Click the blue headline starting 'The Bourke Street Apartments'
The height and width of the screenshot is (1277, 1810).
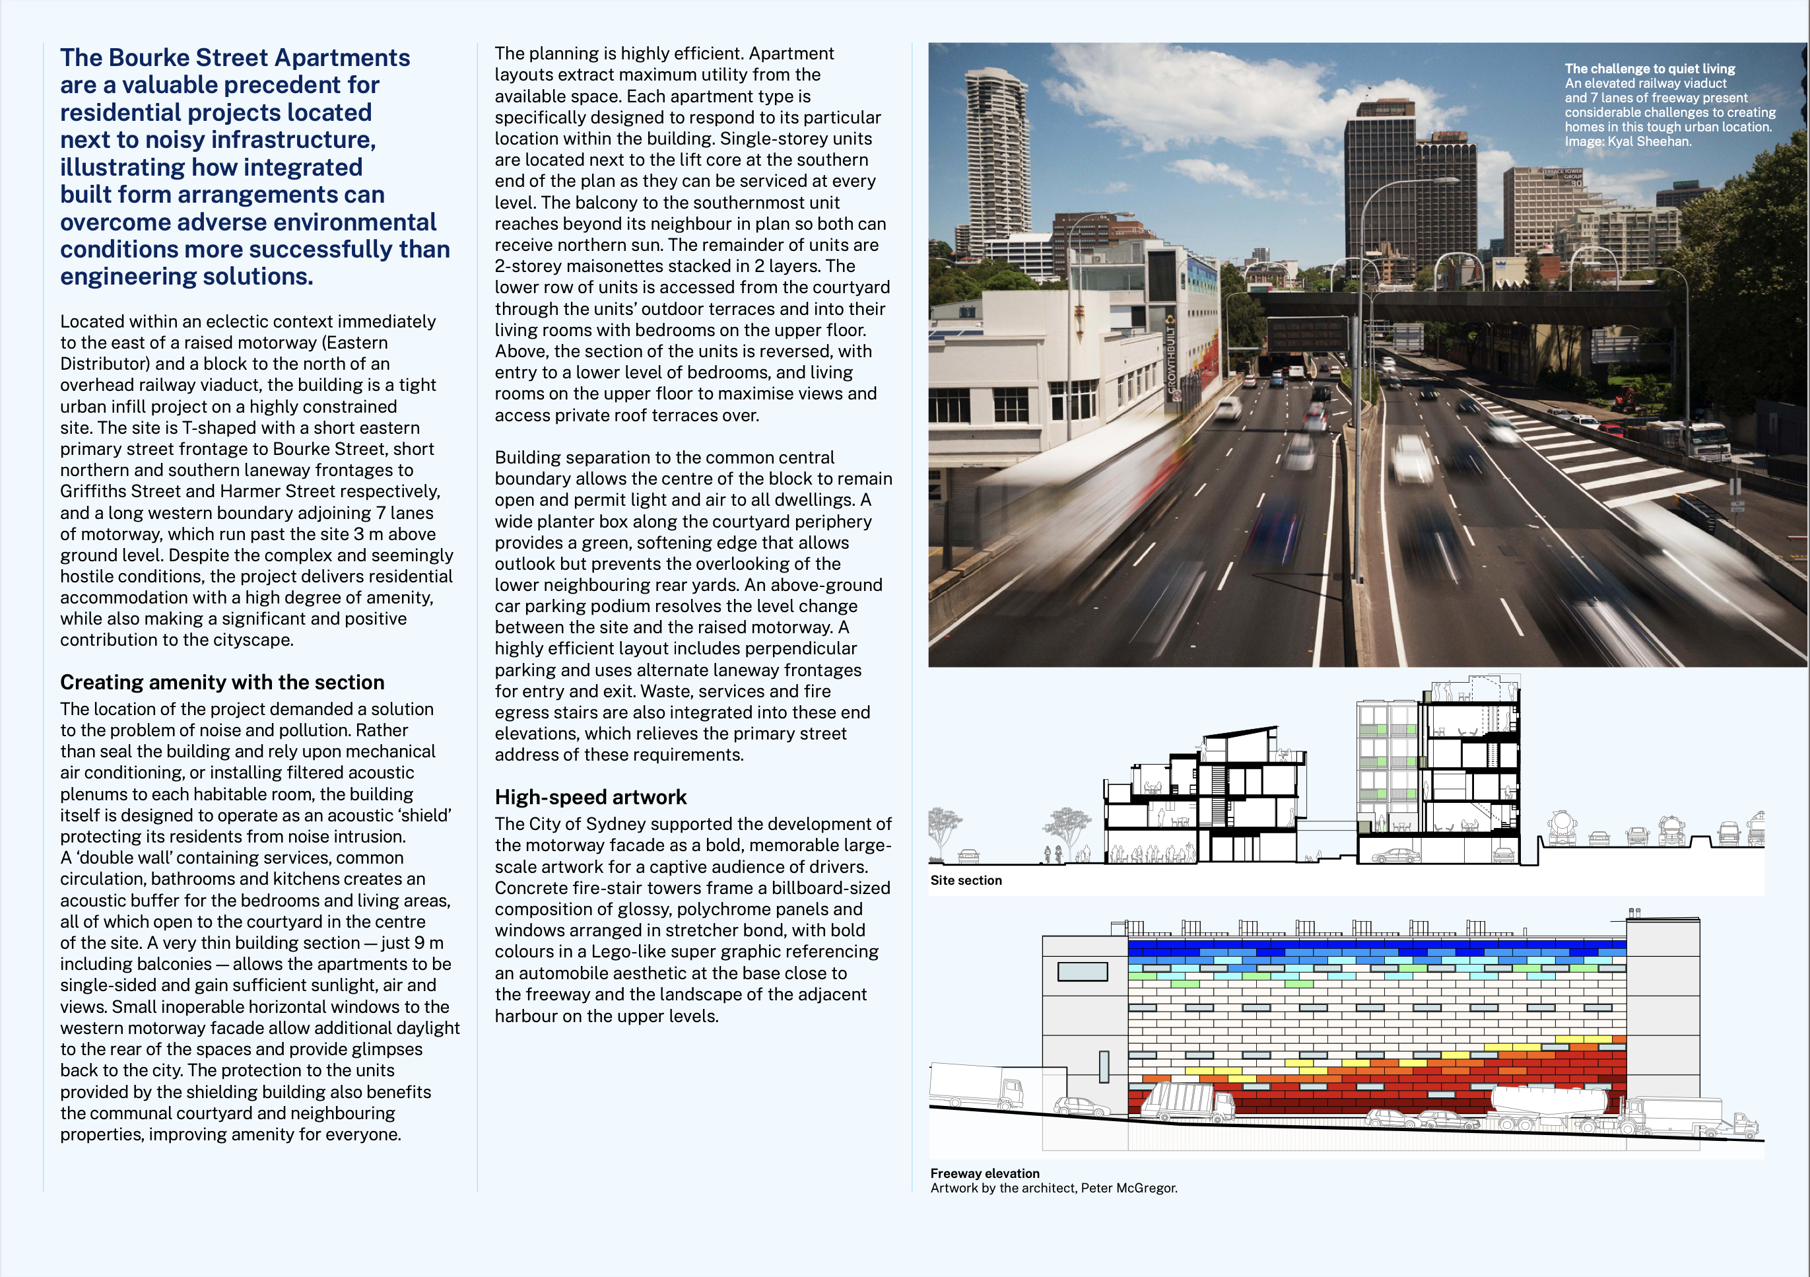pyautogui.click(x=255, y=166)
